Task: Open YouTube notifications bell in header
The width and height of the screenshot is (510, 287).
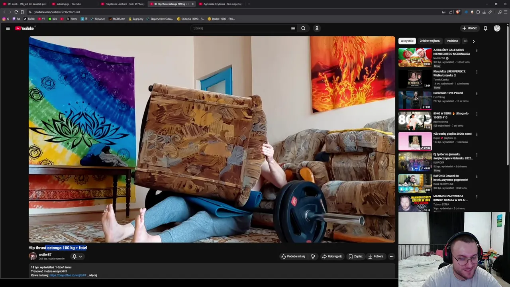Action: click(485, 28)
